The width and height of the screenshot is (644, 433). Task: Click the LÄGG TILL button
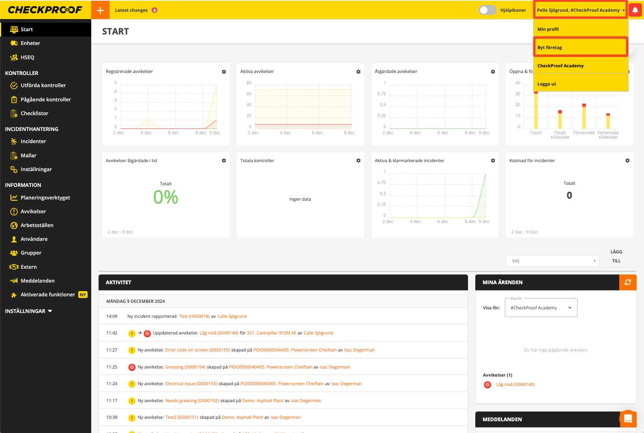pyautogui.click(x=616, y=256)
